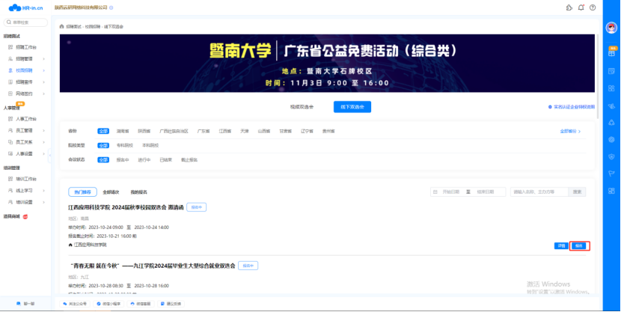Viewport: 621px width, 312px height.
Task: Click the breadcrumb home icon
Action: tap(61, 25)
